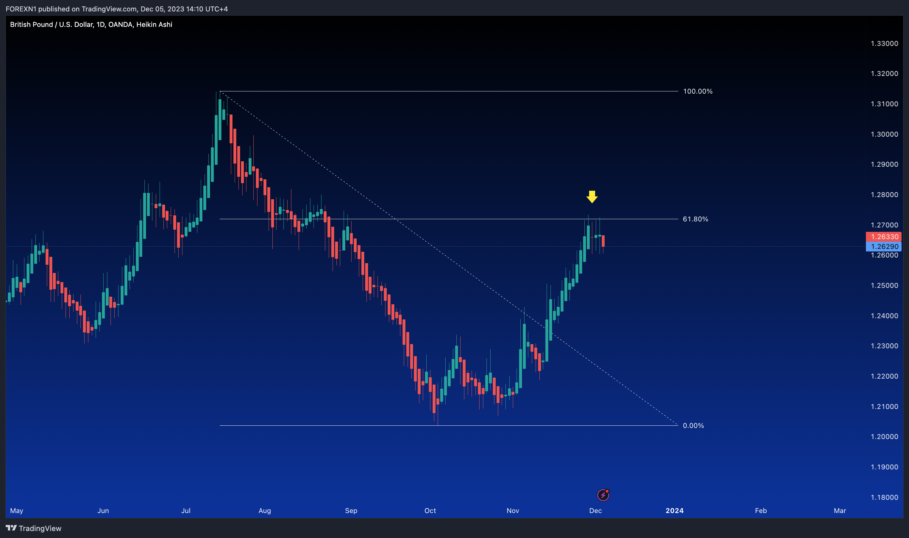Click the 1.21000 price axis label

click(x=884, y=406)
